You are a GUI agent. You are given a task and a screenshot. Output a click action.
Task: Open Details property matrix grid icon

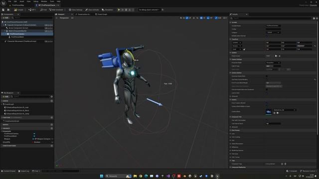pyautogui.click(x=314, y=18)
